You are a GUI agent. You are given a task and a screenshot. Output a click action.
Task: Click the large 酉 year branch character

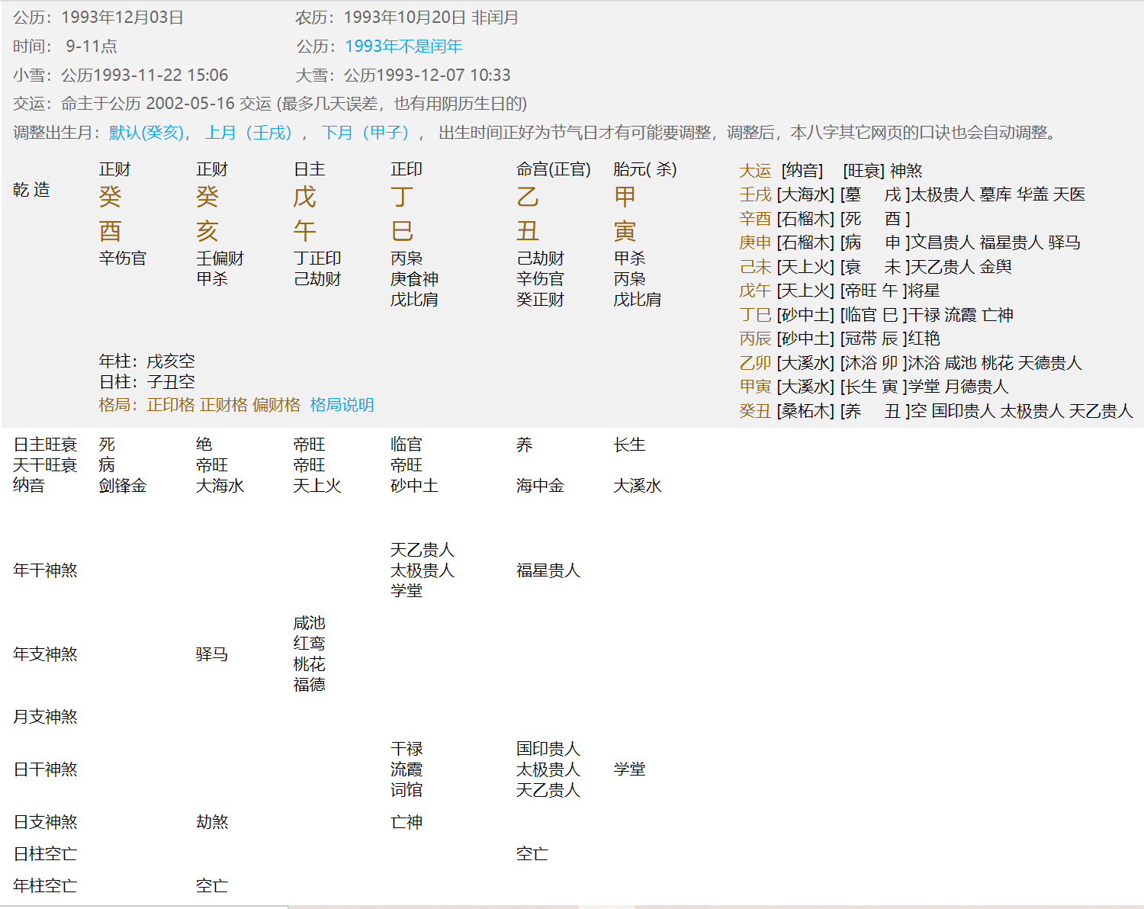tap(110, 231)
